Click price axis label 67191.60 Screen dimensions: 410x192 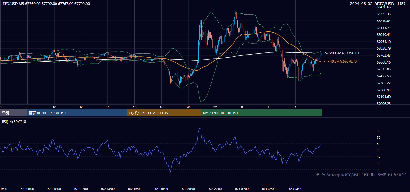pyautogui.click(x=383, y=97)
